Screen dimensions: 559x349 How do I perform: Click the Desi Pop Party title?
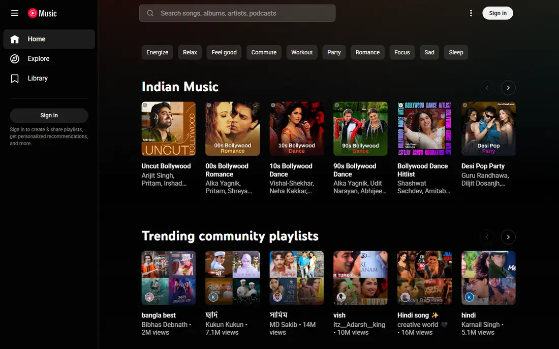click(x=483, y=166)
